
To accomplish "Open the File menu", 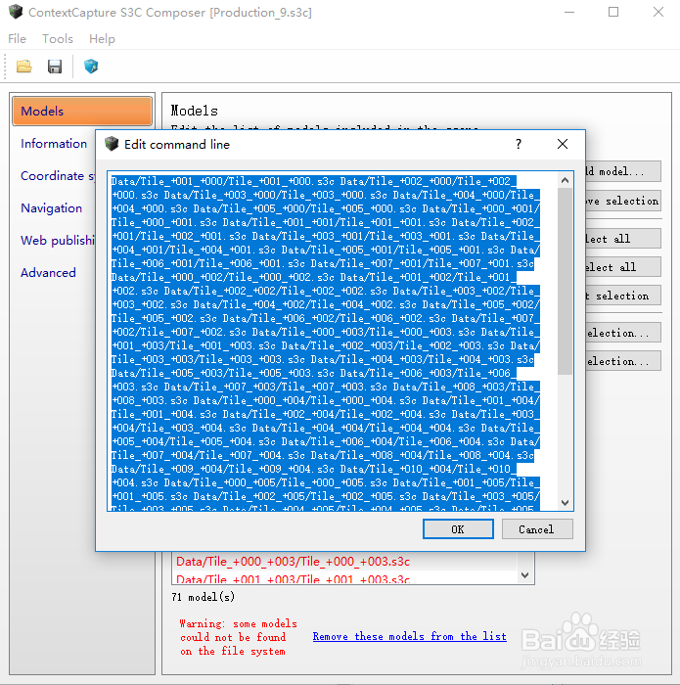I will (17, 39).
